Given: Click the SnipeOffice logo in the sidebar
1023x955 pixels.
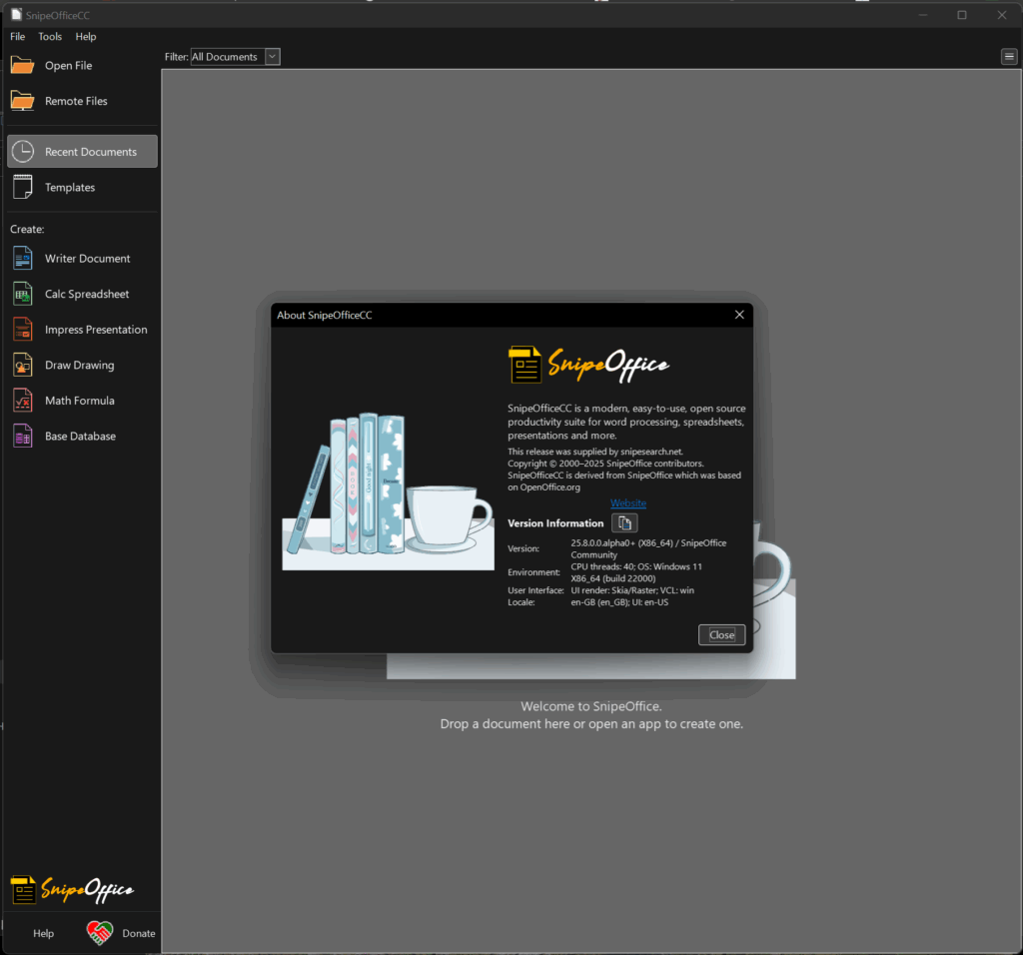Looking at the screenshot, I should pyautogui.click(x=72, y=889).
